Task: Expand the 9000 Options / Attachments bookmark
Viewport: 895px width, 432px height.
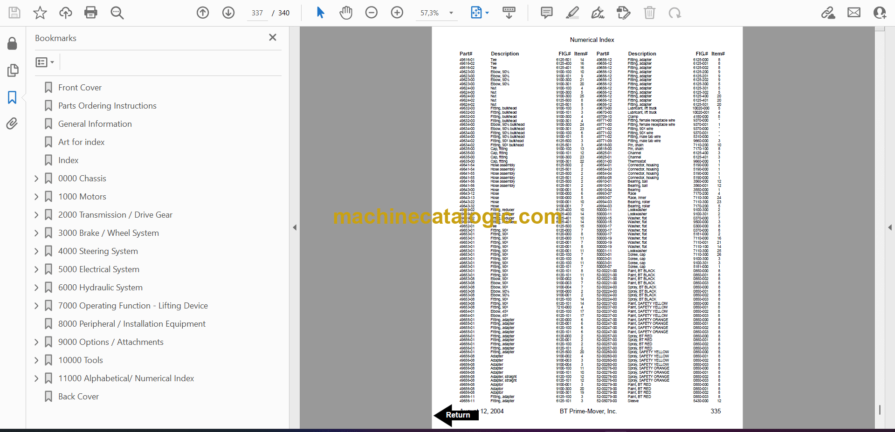Action: (x=36, y=342)
